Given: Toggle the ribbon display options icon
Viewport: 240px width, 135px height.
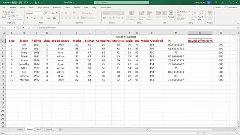Looking at the screenshot, I should [x=216, y=3].
